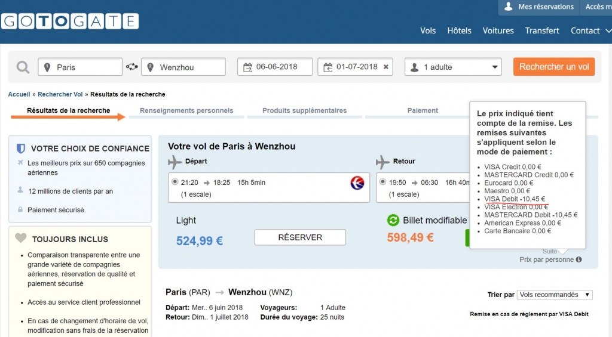Click the American Express 0,00 € tooltip entry
Screen dimensions: 612x337
pyautogui.click(x=522, y=223)
